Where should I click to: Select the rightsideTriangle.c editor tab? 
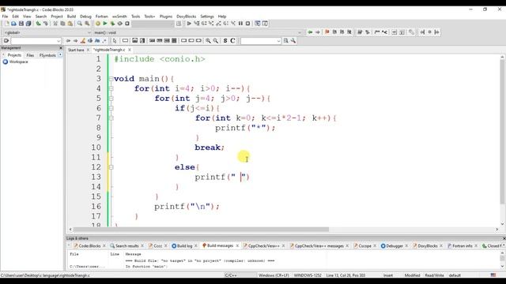point(109,50)
